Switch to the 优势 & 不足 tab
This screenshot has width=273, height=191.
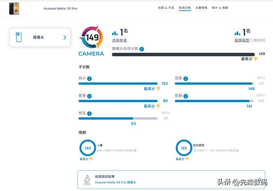click(x=166, y=8)
